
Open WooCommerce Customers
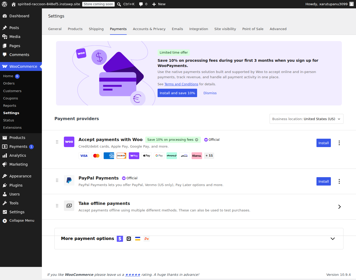click(12, 91)
